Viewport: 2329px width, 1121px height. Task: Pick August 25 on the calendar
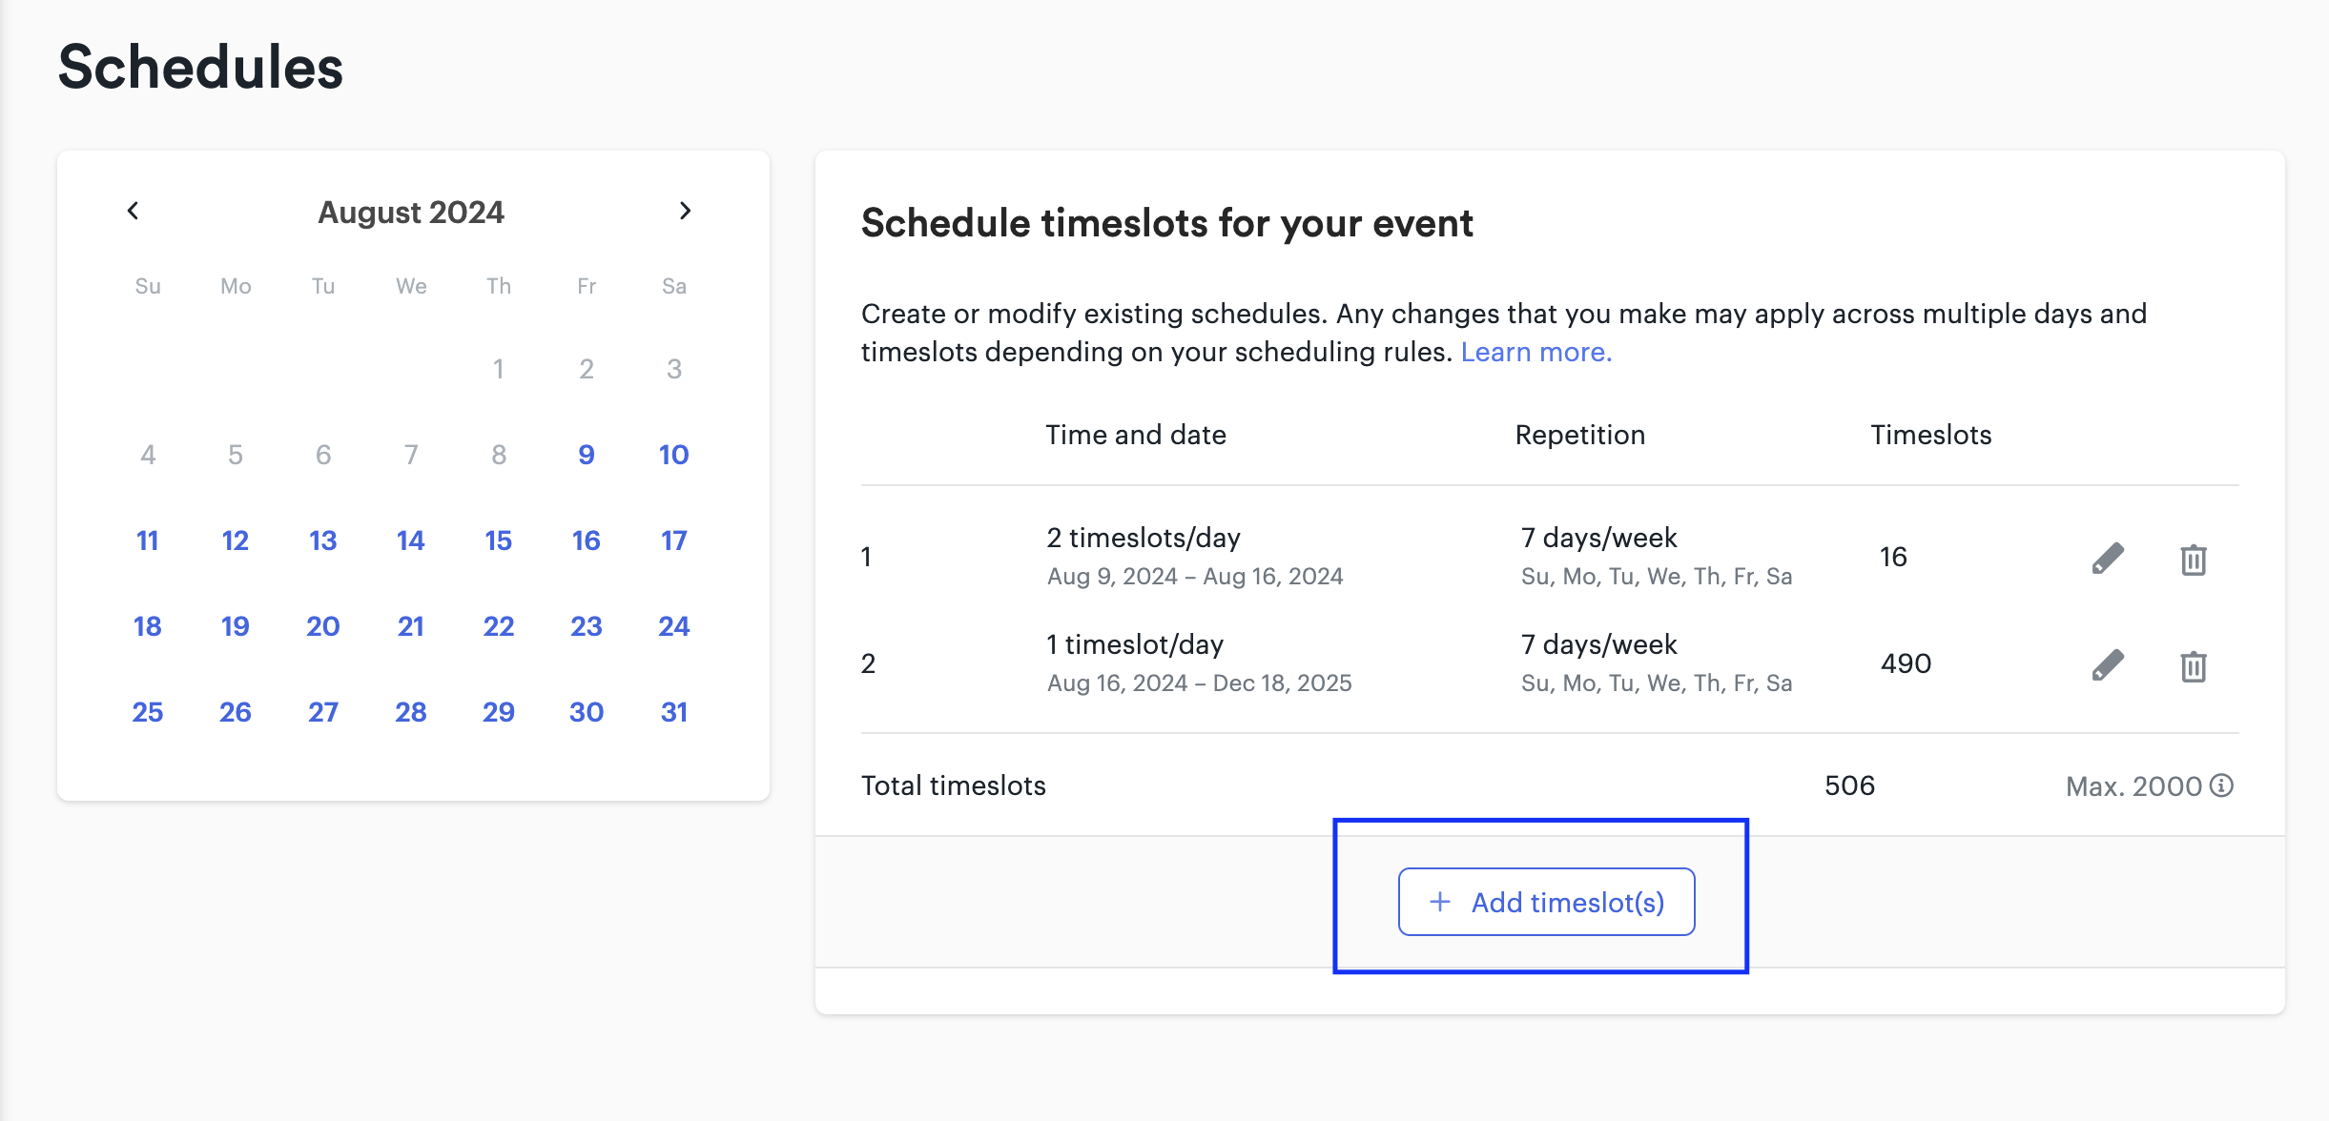tap(148, 712)
